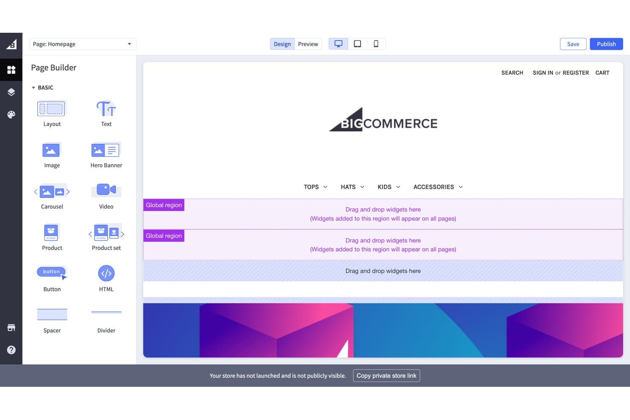Collapse the BASIC widgets section
This screenshot has height=420, width=630.
click(42, 88)
